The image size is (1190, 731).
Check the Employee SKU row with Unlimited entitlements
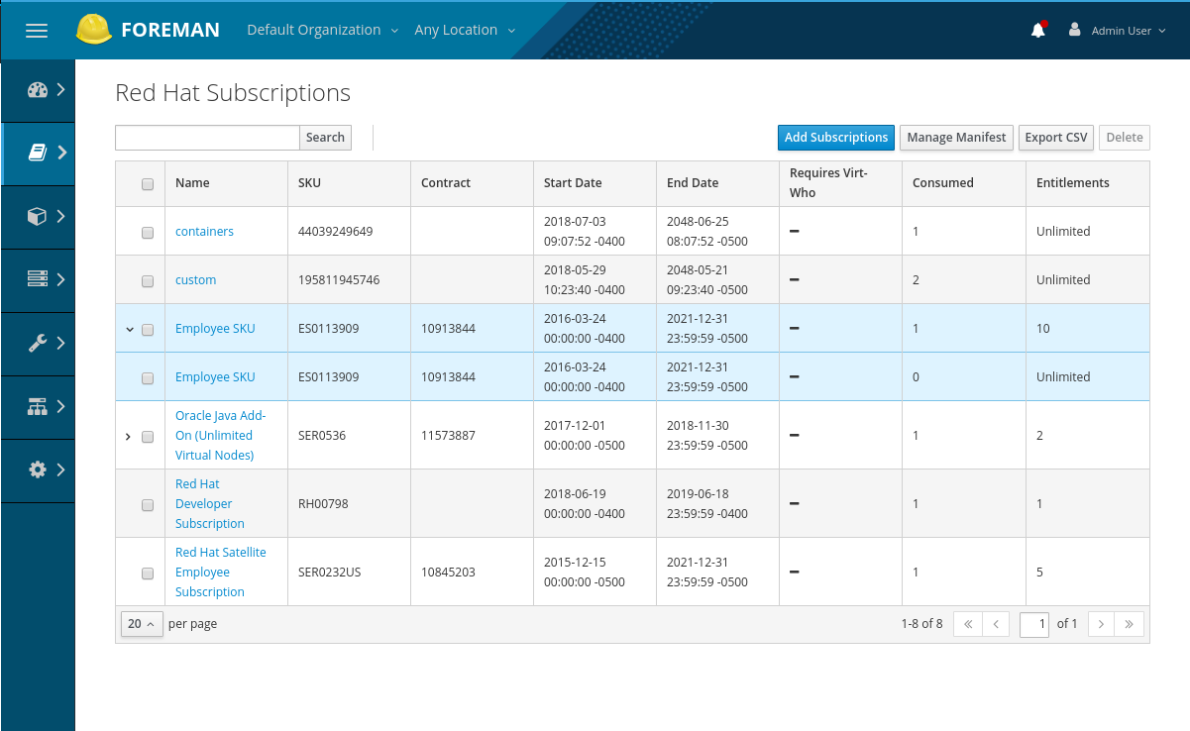[x=148, y=378]
